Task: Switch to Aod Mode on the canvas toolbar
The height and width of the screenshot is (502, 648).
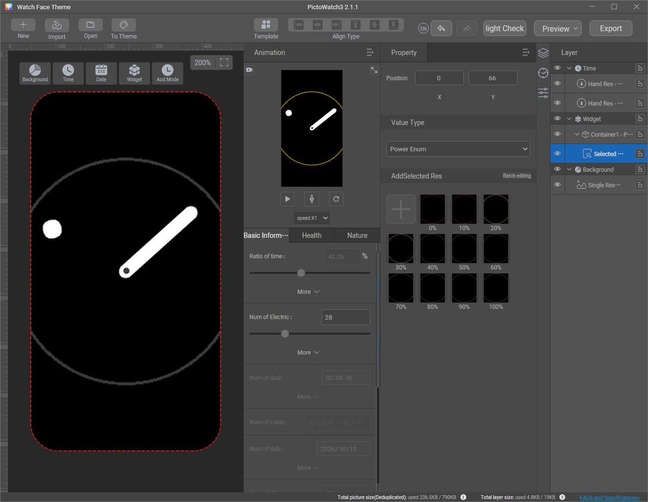Action: [167, 73]
